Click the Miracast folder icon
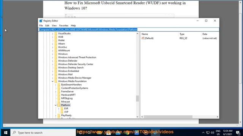 [x=59, y=102]
